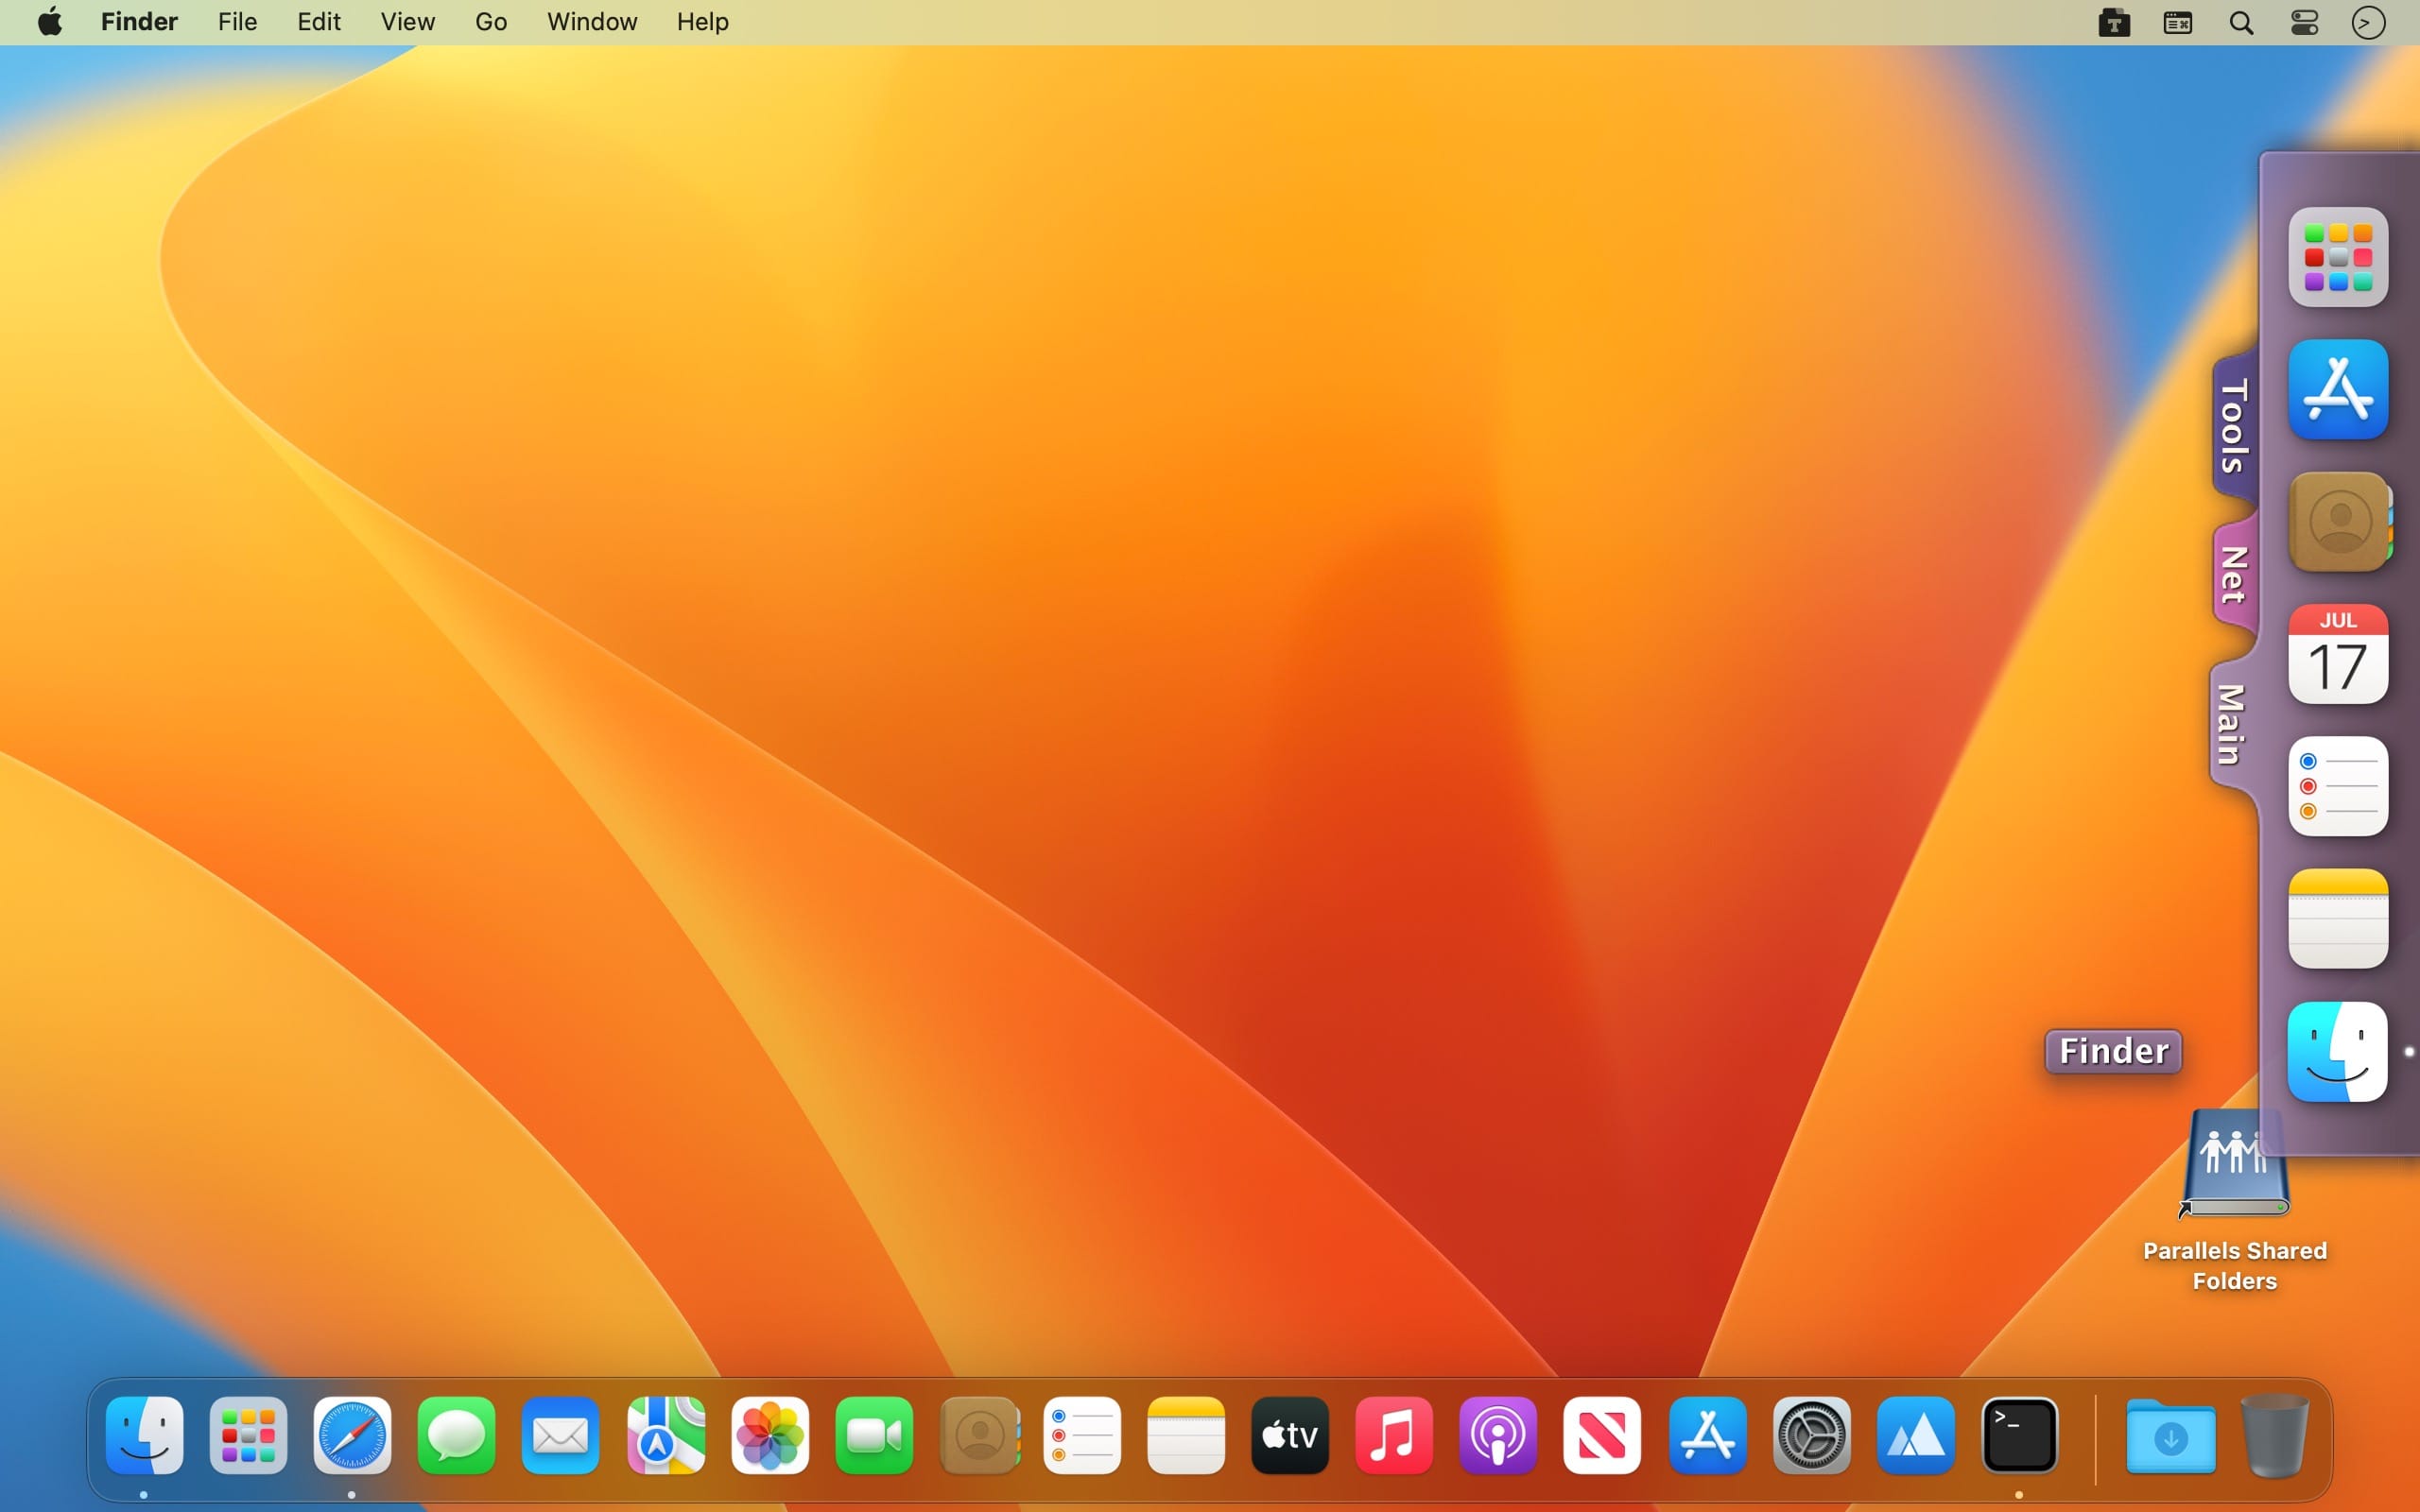Open Terminal from the Dock

(2020, 1435)
